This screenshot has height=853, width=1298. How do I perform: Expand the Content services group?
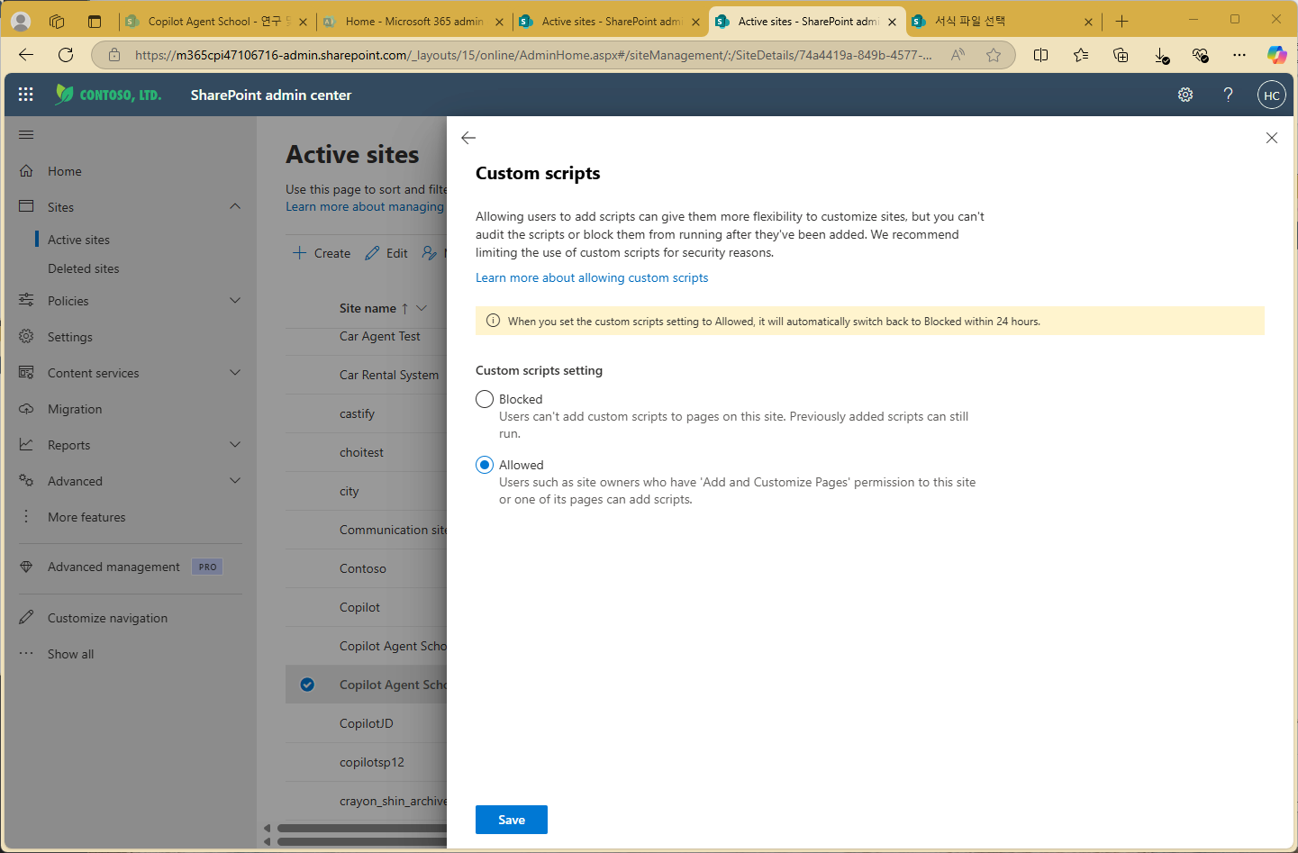pyautogui.click(x=235, y=372)
